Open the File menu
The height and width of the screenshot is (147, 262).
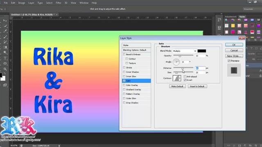coord(6,3)
